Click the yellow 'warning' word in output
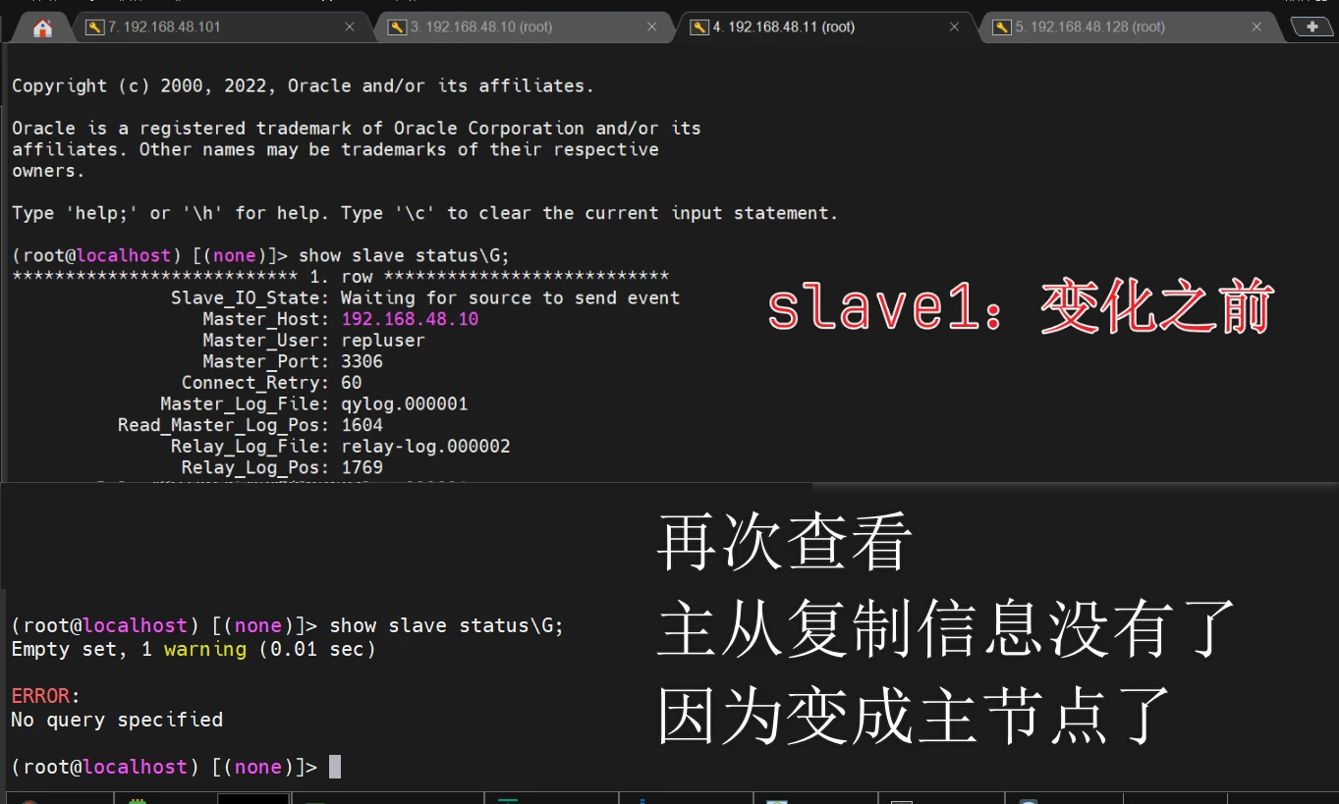Screen dimensions: 1339x804 [x=204, y=649]
